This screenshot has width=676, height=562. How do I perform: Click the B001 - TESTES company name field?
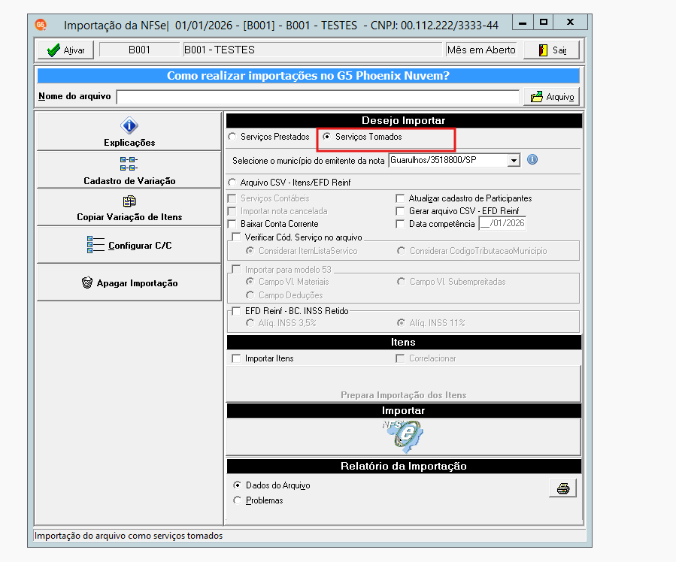click(x=313, y=50)
